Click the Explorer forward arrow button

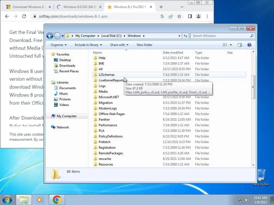(x=57, y=36)
